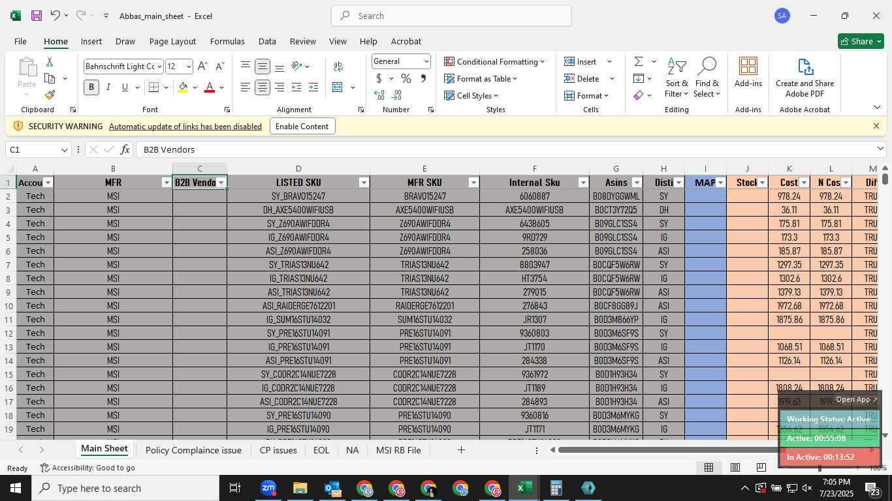The image size is (892, 501).
Task: Add a new sheet with plus button
Action: (461, 450)
